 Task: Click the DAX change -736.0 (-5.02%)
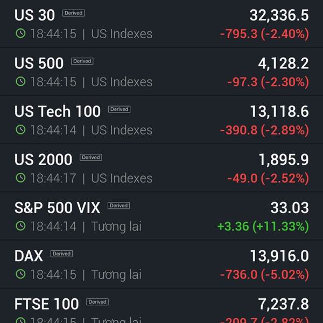pyautogui.click(x=264, y=275)
